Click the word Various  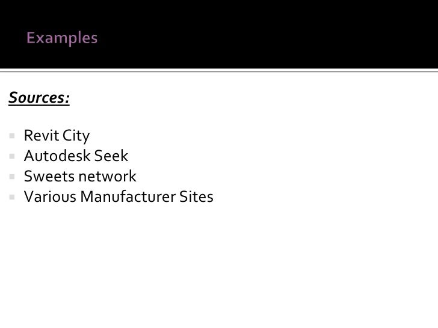click(x=51, y=196)
